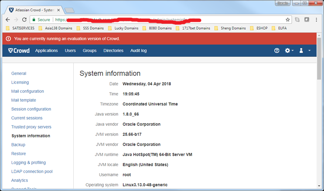Open Restore in sidebar
The height and width of the screenshot is (191, 324).
point(19,153)
